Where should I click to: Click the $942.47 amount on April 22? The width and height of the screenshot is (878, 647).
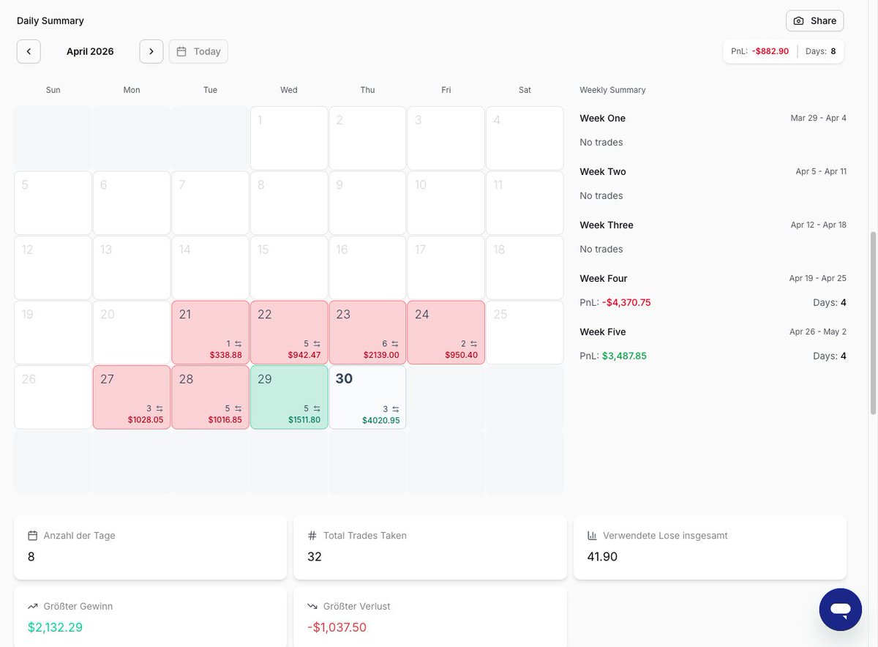tap(304, 355)
